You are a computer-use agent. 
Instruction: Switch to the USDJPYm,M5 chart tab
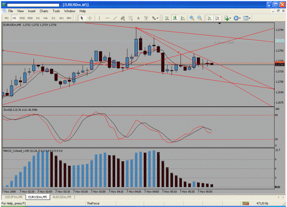pos(14,197)
